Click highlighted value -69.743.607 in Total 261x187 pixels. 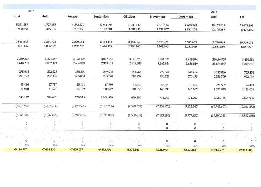click(217, 150)
